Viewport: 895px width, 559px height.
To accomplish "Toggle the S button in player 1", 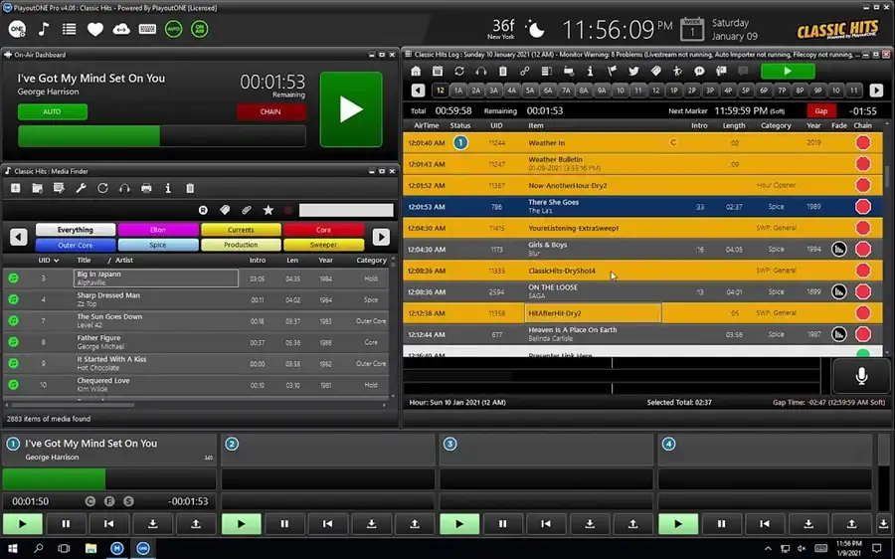I will coord(128,501).
